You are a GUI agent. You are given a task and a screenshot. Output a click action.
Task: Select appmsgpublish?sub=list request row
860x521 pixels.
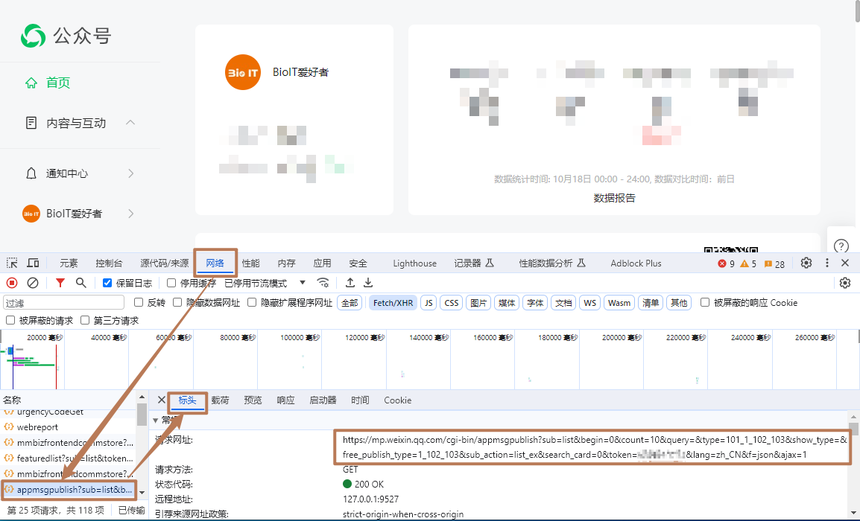(68, 489)
